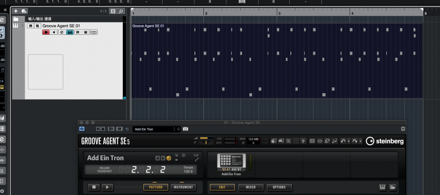Click the 5. 1. 1. 0 position field
The width and height of the screenshot is (440, 195).
pyautogui.click(x=56, y=2)
